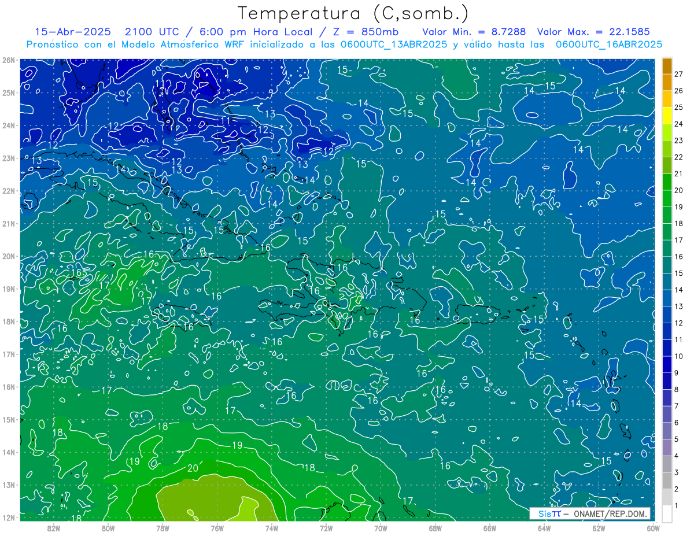Click the '62W' longitude axis label
Screen dimensions: 694x536
pyautogui.click(x=599, y=527)
